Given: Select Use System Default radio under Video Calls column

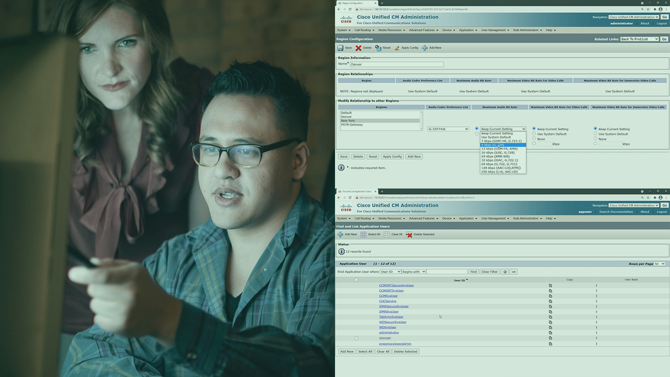Looking at the screenshot, I should [534, 134].
